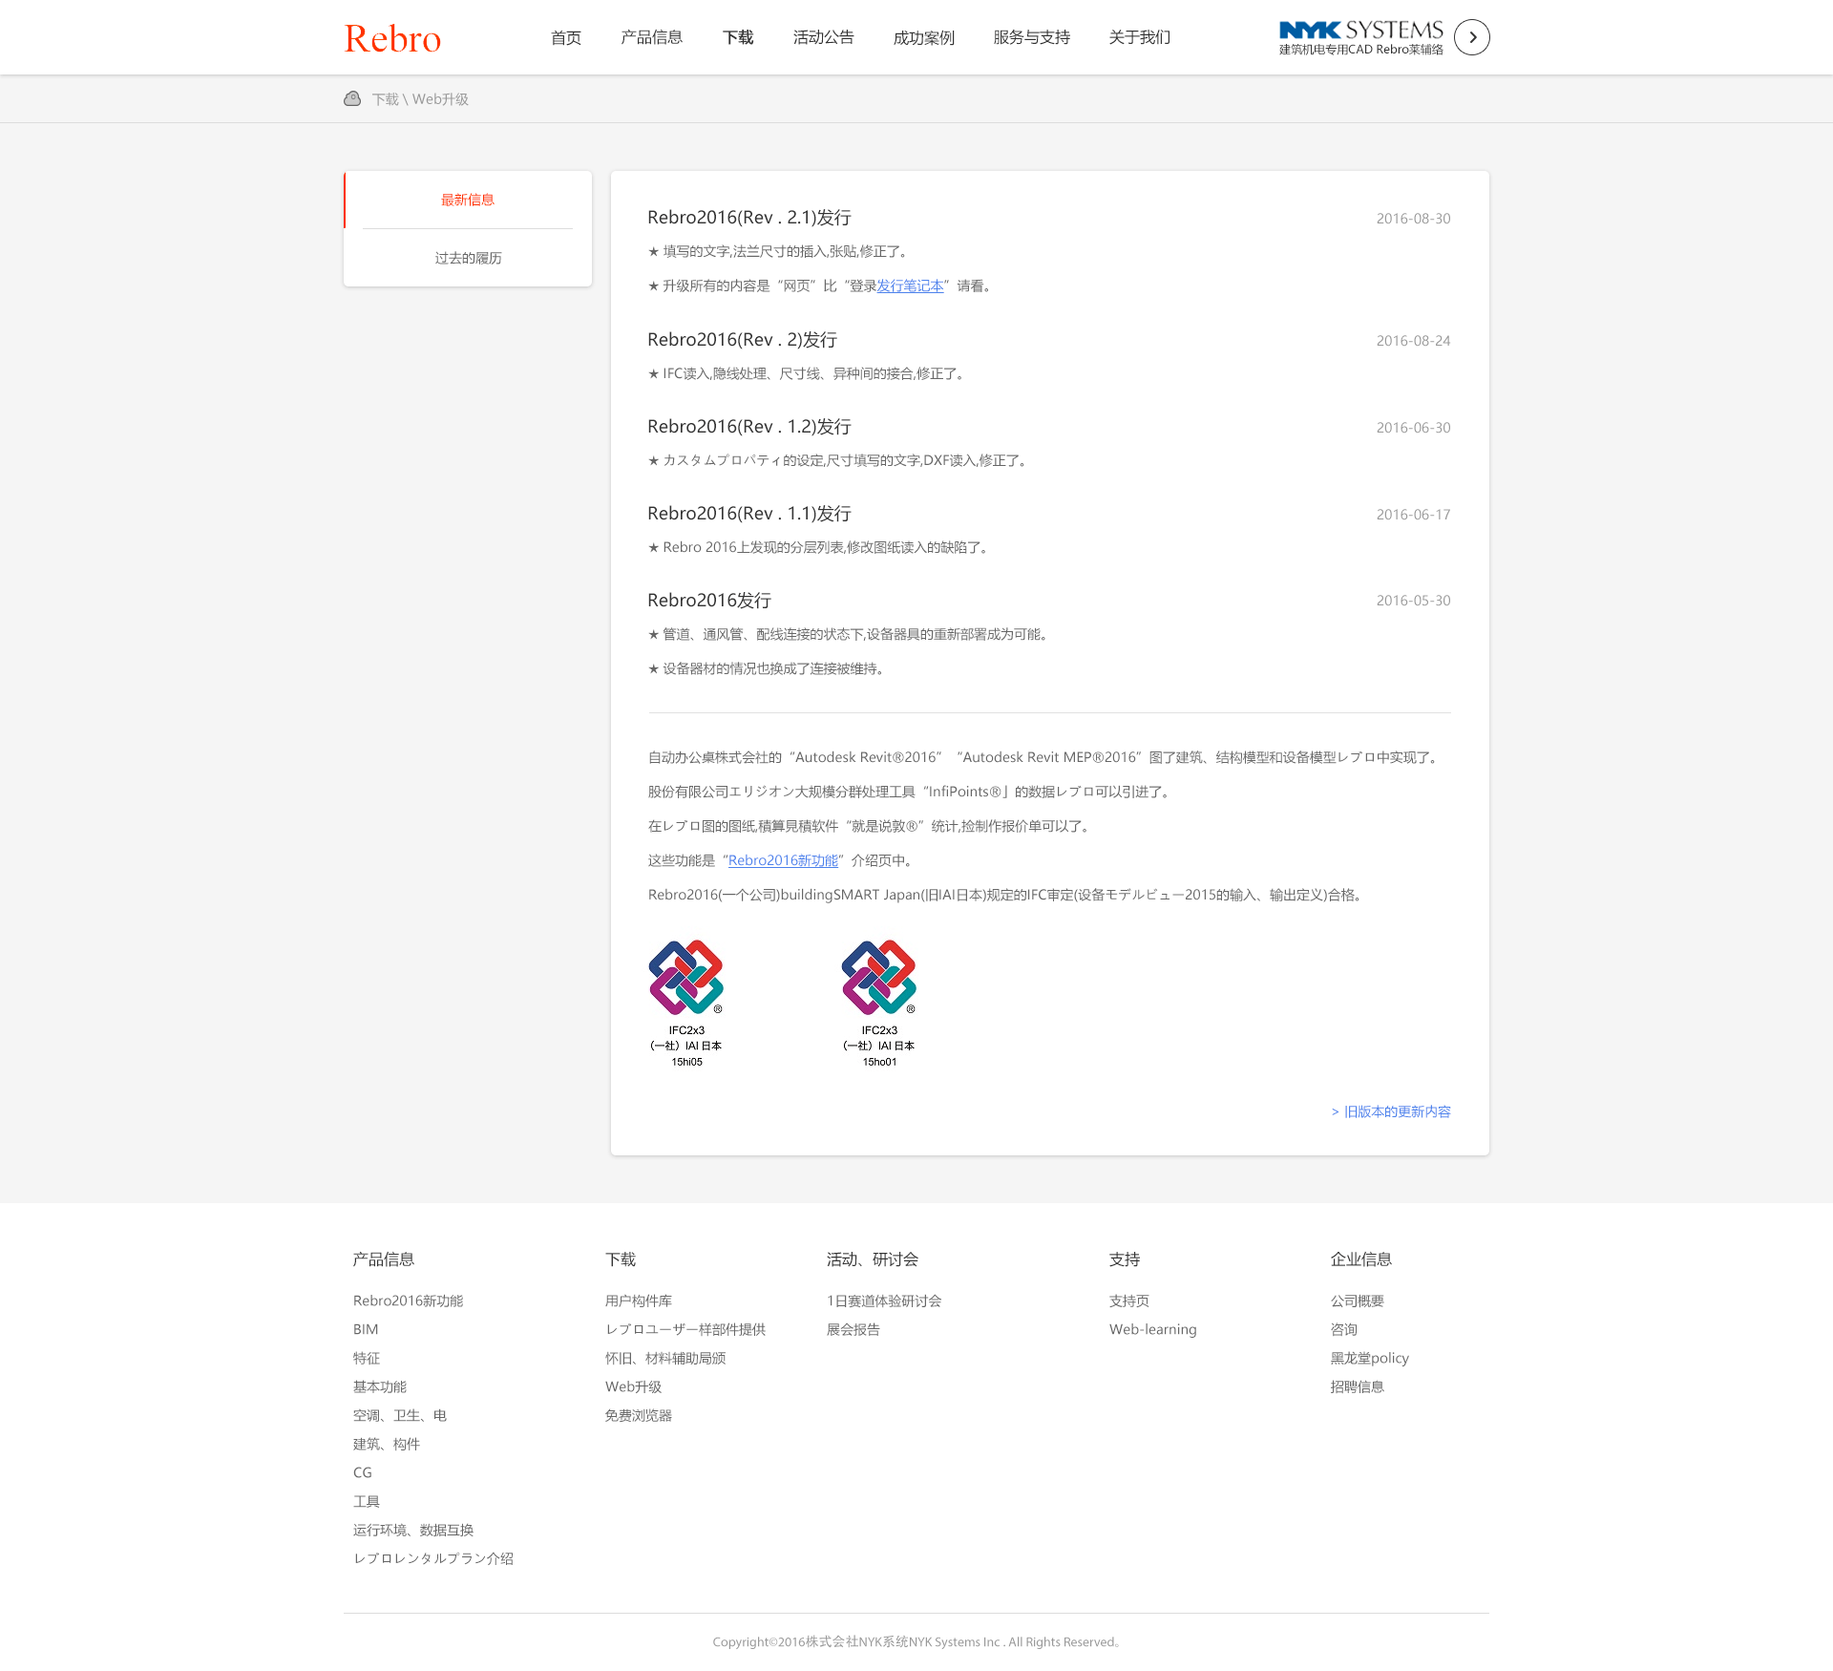This screenshot has width=1833, height=1671.
Task: Click the NYK Systems logo
Action: [x=1360, y=37]
